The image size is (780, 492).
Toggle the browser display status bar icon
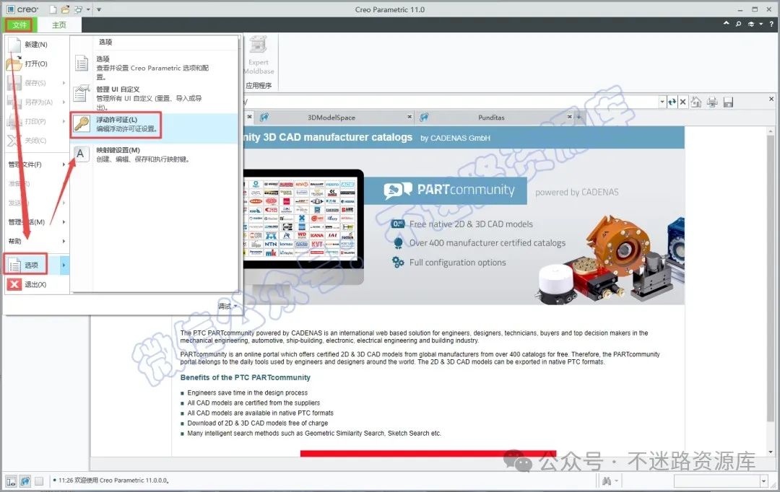tap(25, 480)
